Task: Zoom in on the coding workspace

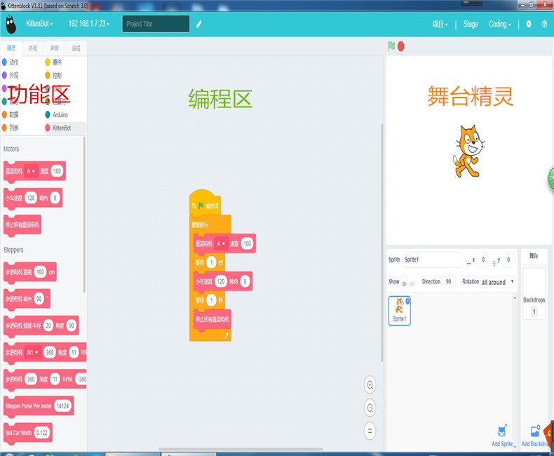Action: pyautogui.click(x=370, y=384)
